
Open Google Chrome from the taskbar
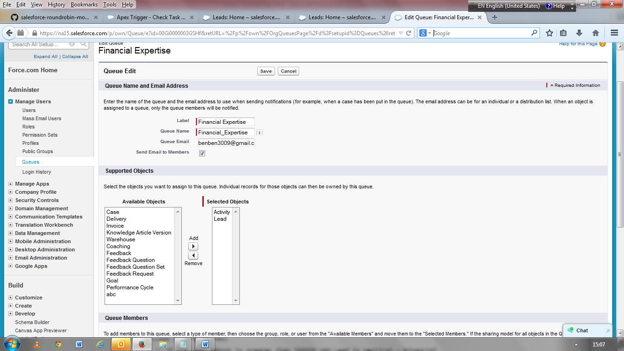(58, 344)
